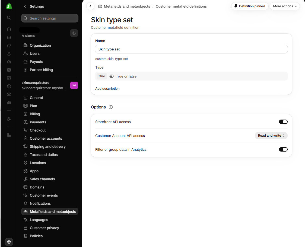Open Discounts badge icon in rail
The width and height of the screenshot is (305, 247).
pyautogui.click(x=9, y=70)
